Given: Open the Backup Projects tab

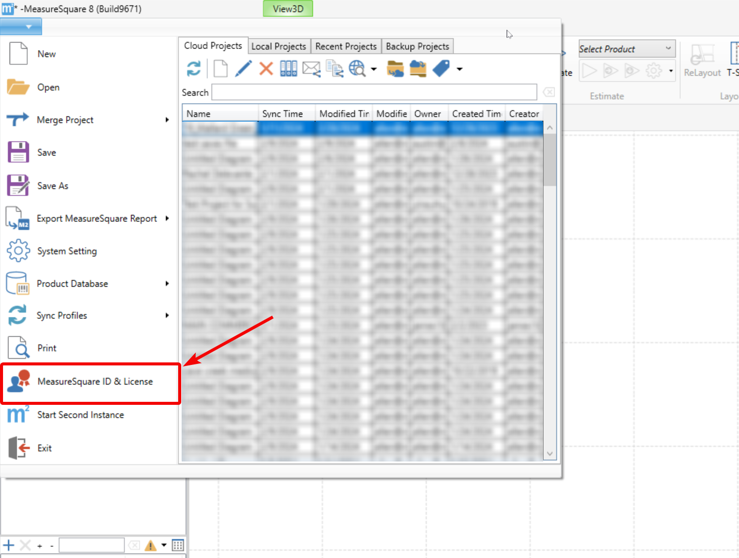Looking at the screenshot, I should tap(418, 46).
